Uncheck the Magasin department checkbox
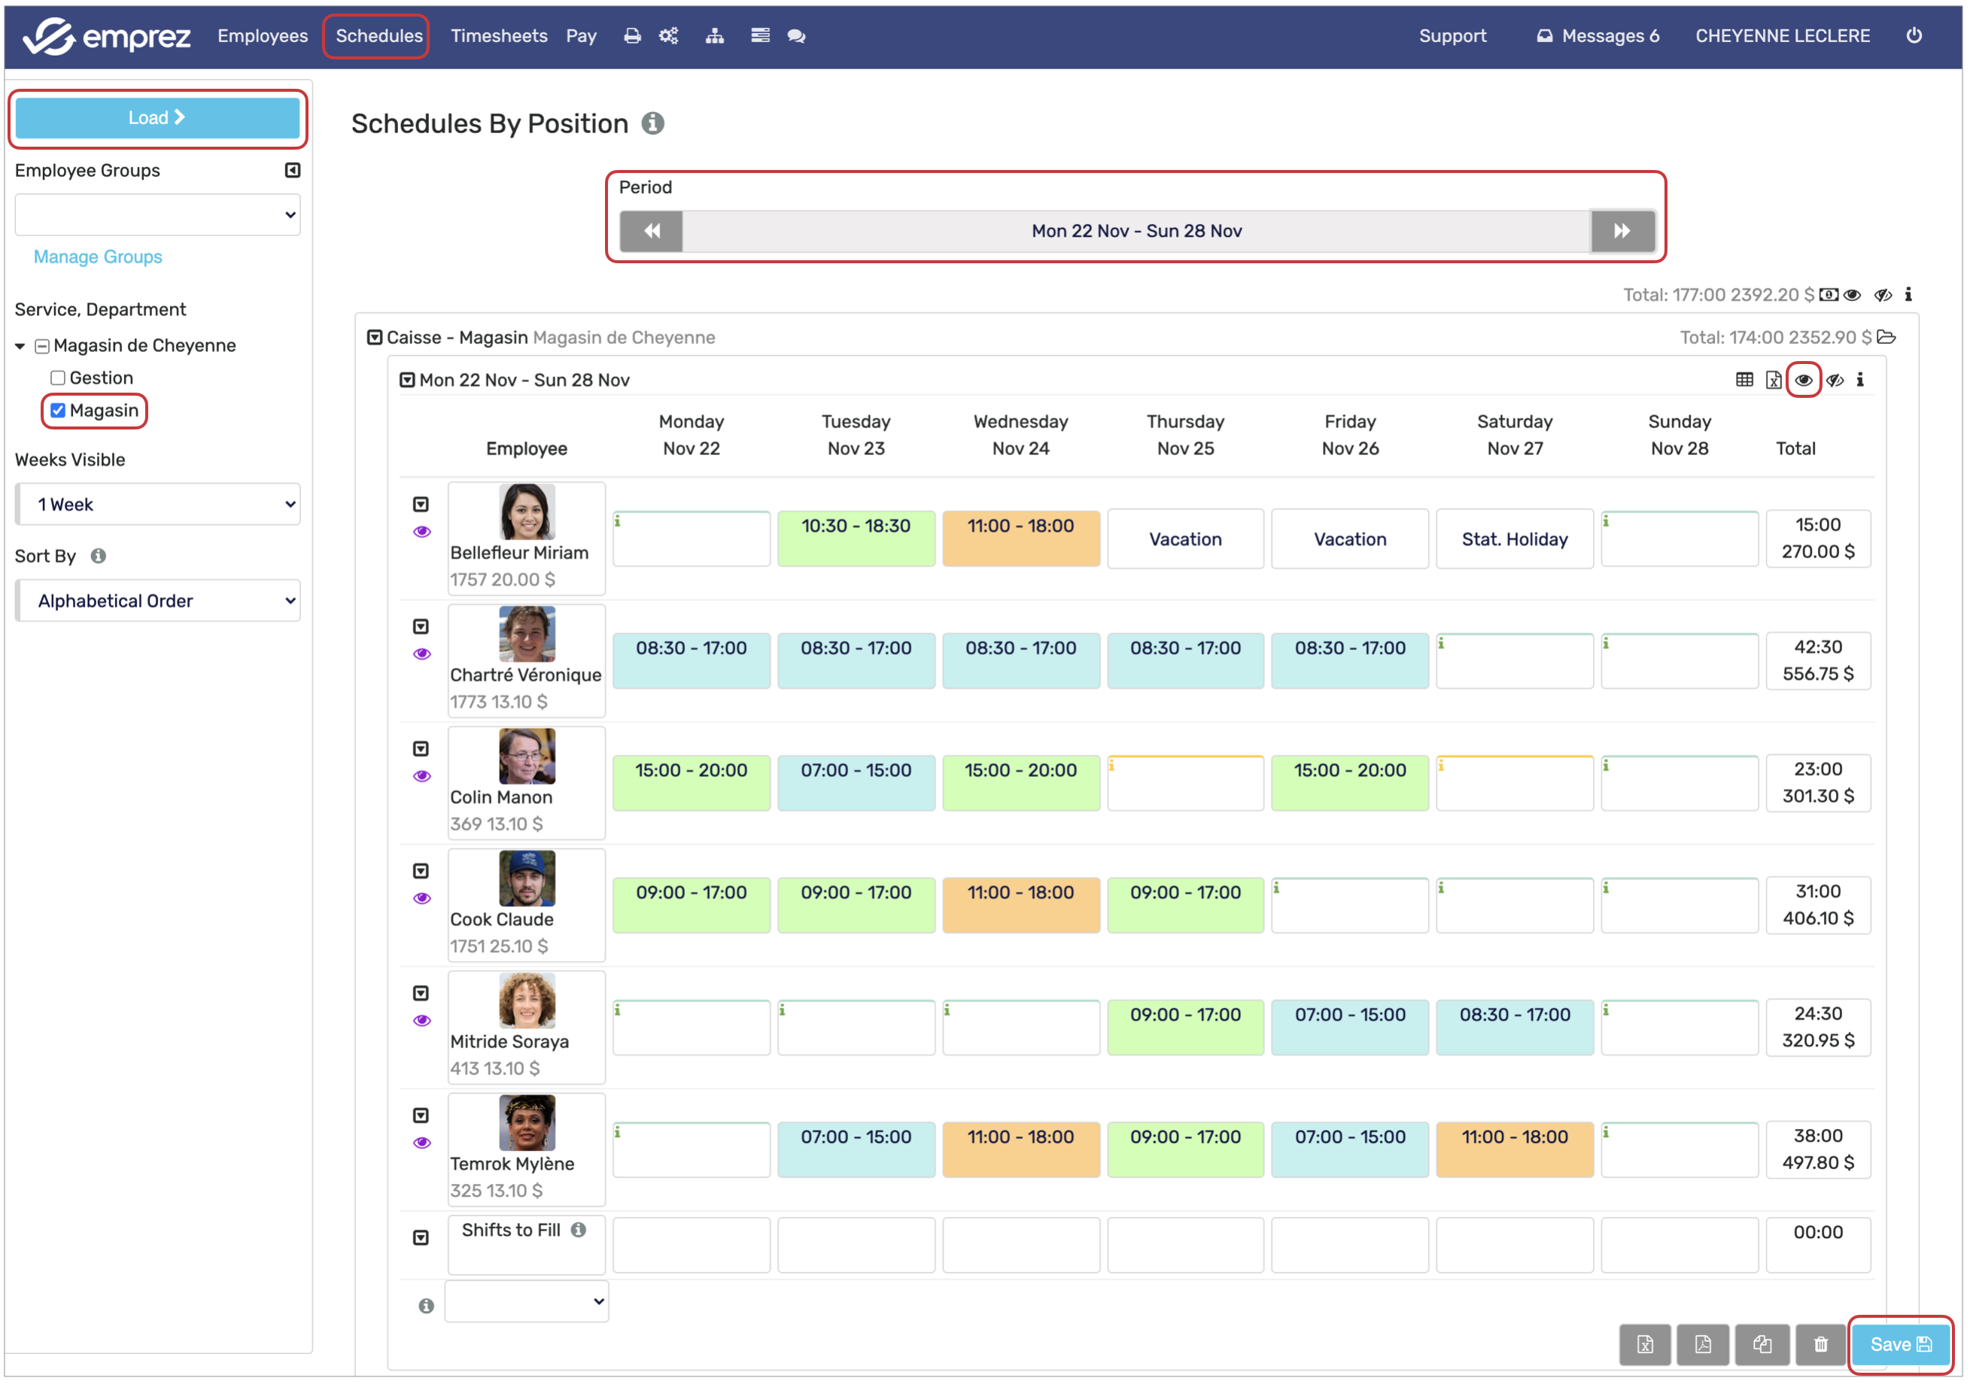Viewport: 1973px width, 1387px height. 58,411
